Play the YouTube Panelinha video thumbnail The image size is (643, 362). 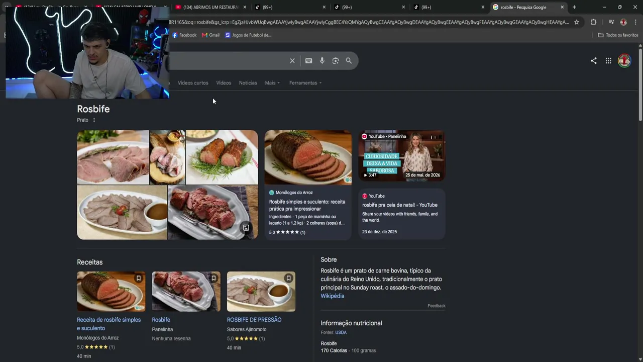click(402, 155)
